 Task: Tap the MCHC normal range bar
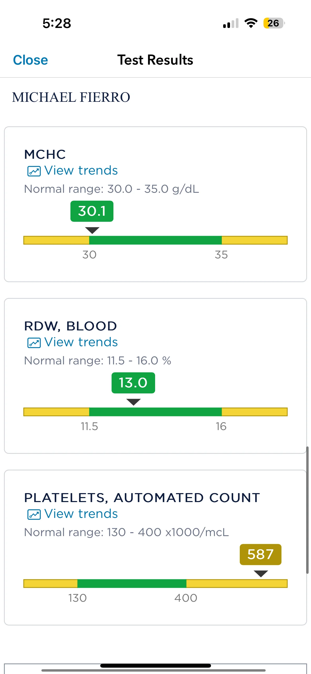pos(155,240)
